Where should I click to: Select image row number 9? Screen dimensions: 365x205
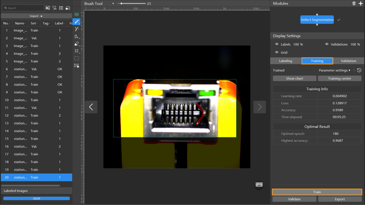36,92
